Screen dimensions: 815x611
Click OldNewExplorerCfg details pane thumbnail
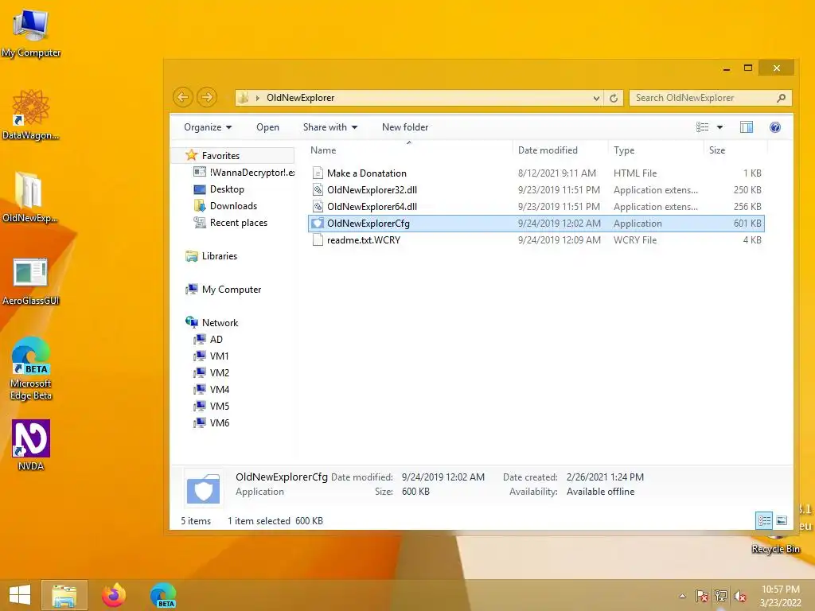pos(204,488)
